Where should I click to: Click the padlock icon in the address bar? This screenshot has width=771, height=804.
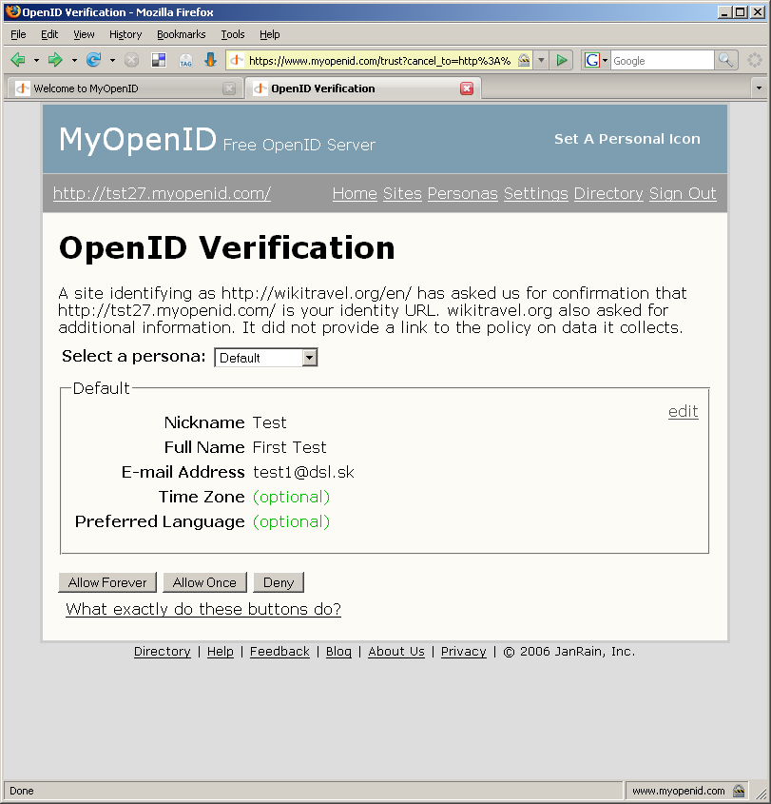coord(524,61)
